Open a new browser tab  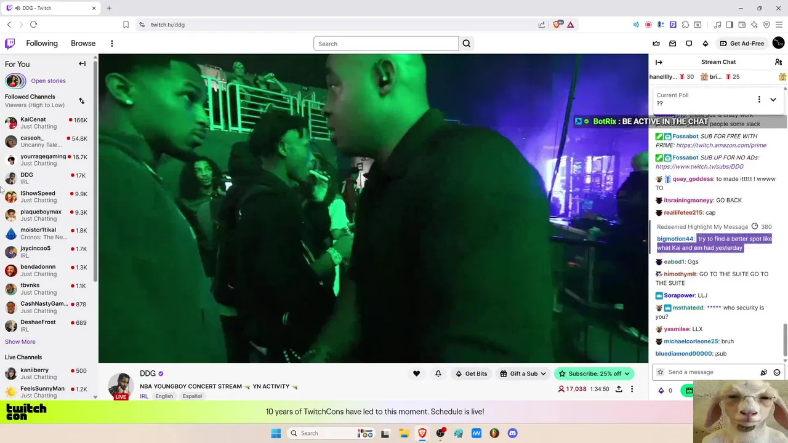109,8
